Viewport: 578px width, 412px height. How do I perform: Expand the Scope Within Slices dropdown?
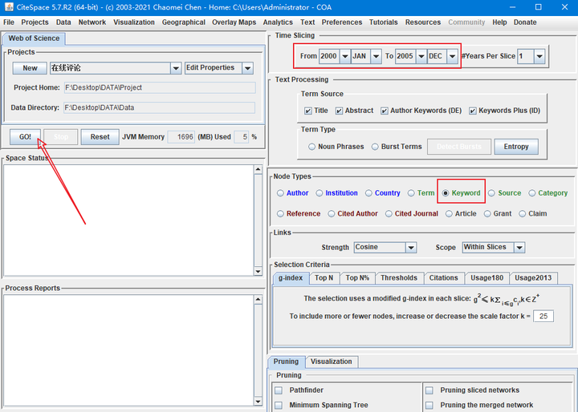(x=519, y=248)
